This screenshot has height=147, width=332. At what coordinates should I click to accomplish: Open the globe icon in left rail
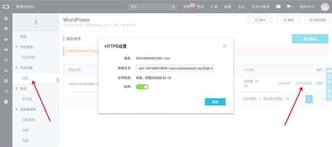6,81
